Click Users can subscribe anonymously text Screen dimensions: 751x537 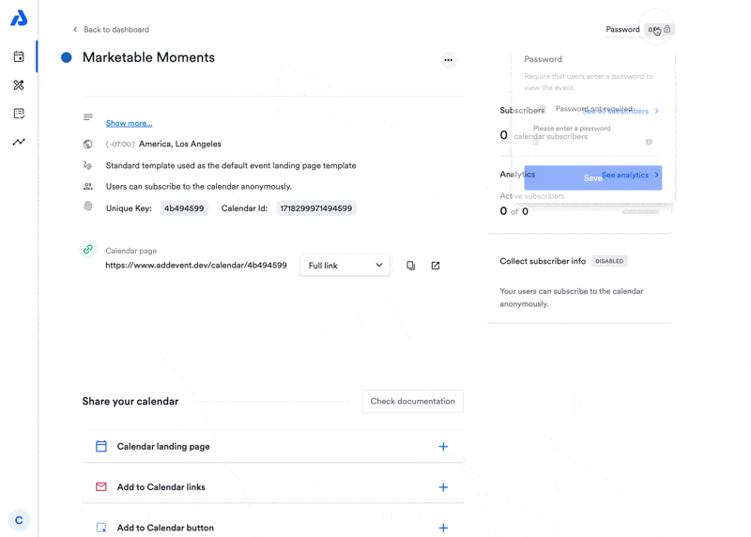pos(199,186)
